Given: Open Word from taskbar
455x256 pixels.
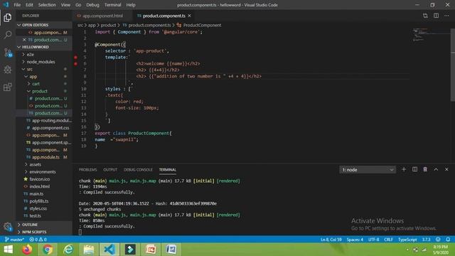Looking at the screenshot, I should (171, 250).
